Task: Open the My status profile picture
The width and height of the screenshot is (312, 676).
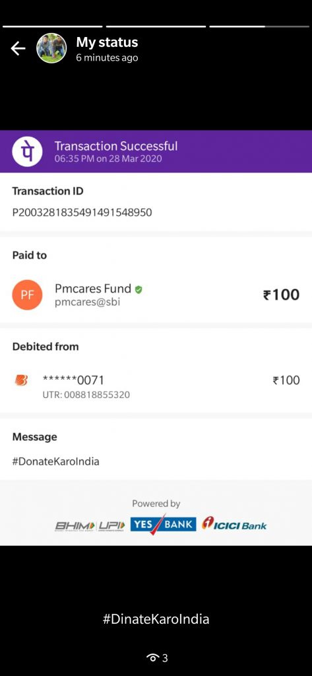Action: (51, 48)
